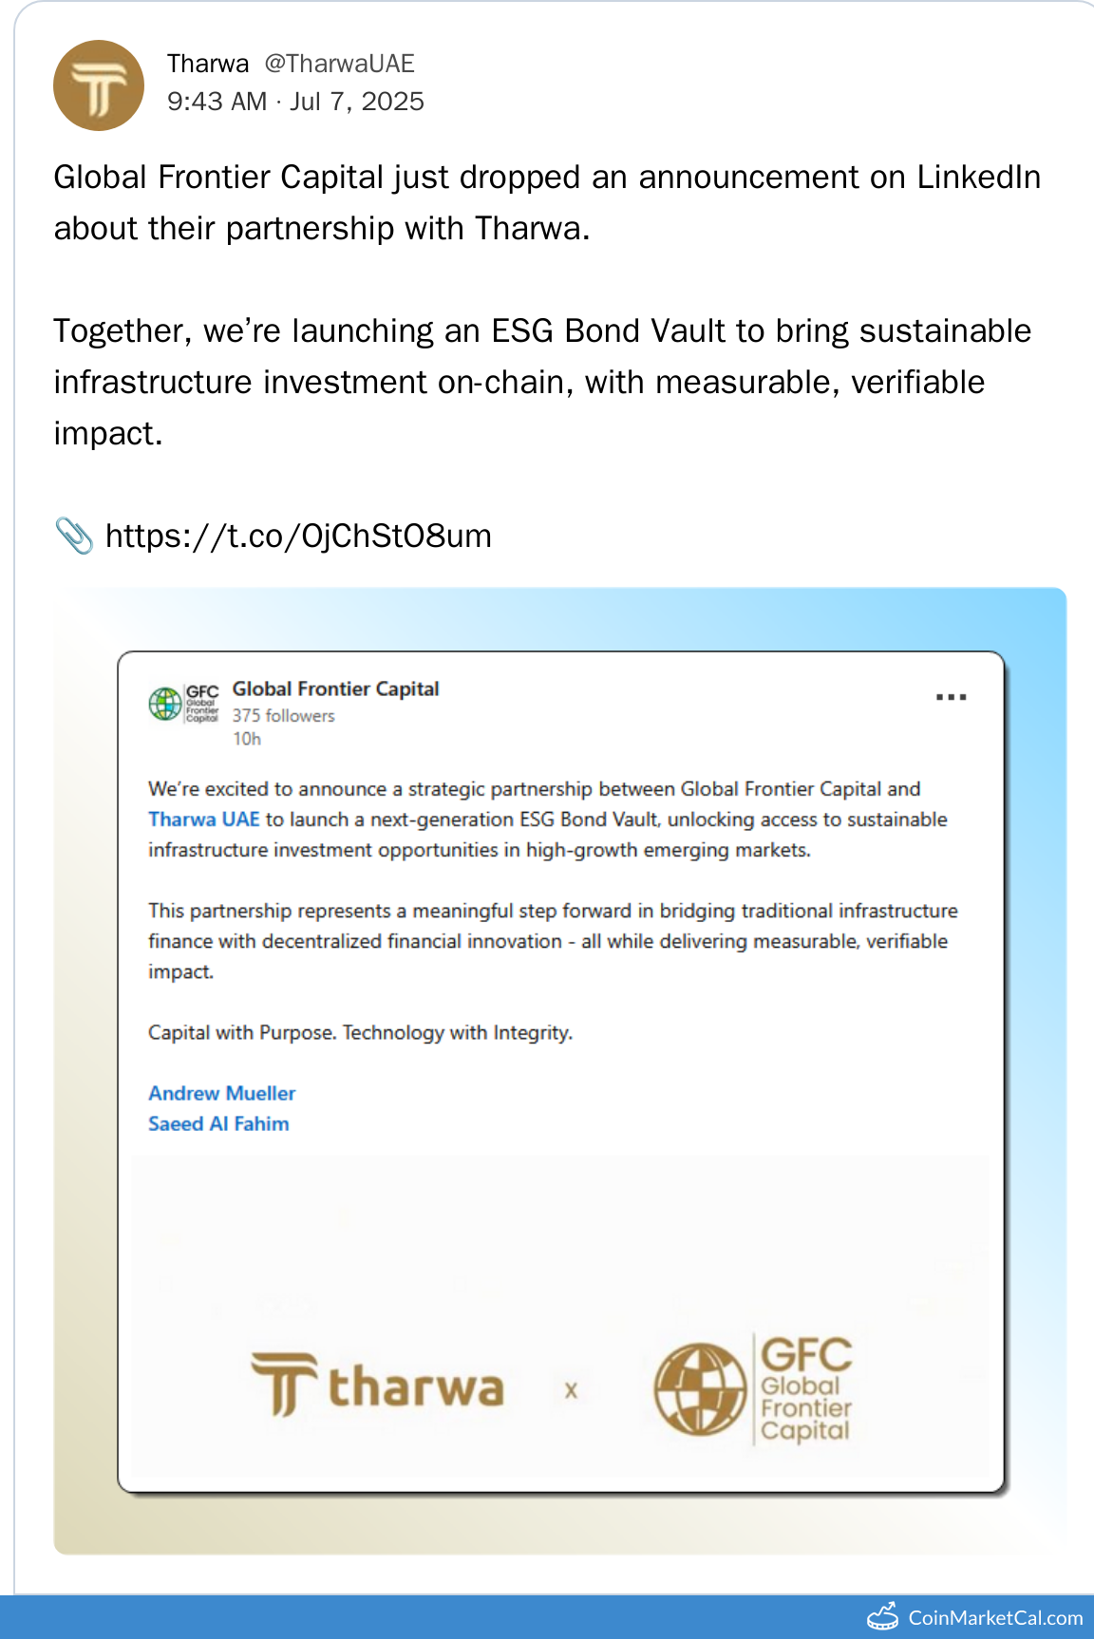The height and width of the screenshot is (1639, 1094).
Task: Click the 375 followers text
Action: coord(283,716)
